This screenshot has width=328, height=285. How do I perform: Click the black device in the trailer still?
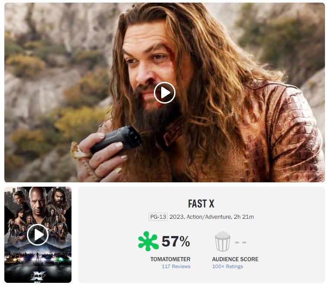[x=117, y=139]
